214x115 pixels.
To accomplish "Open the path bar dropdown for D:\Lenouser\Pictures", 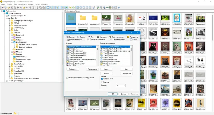I will tap(213, 11).
